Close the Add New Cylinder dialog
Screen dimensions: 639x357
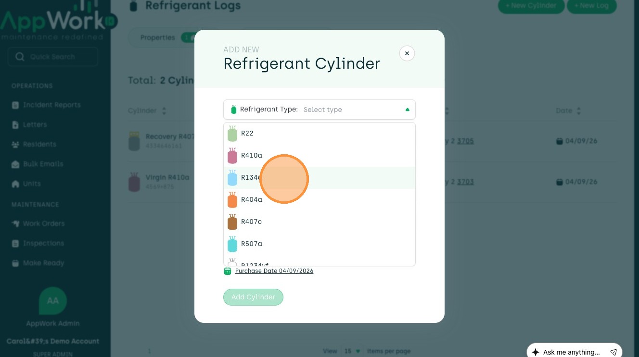point(407,53)
